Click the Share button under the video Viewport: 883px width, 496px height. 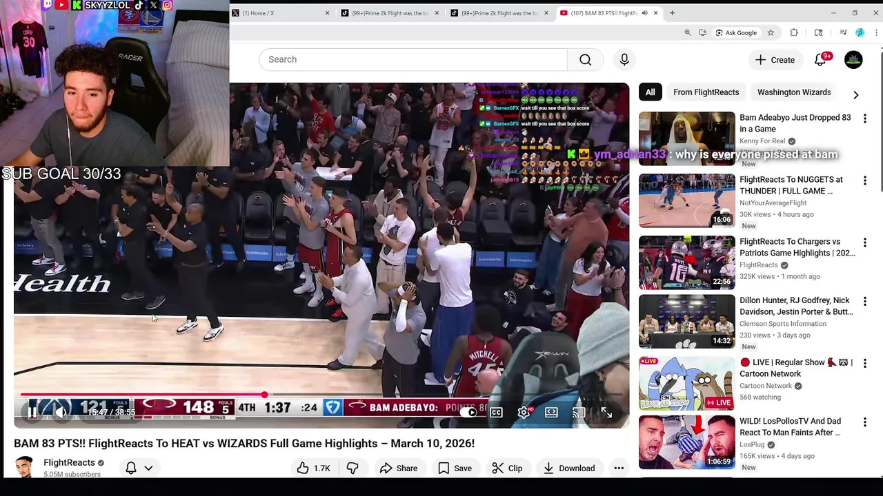(399, 468)
